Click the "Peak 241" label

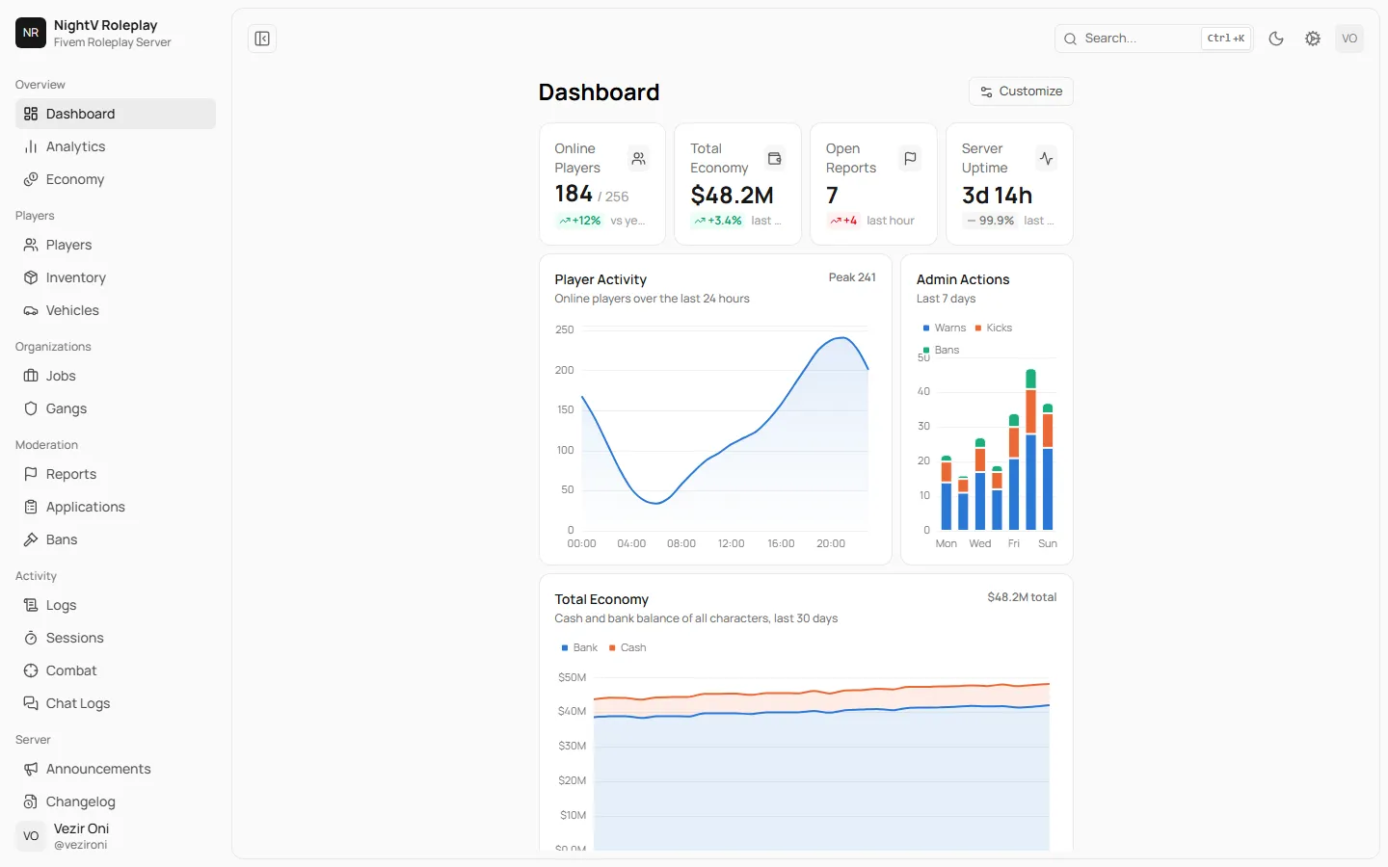pyautogui.click(x=852, y=277)
